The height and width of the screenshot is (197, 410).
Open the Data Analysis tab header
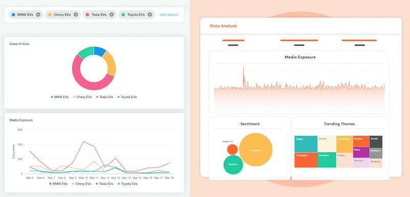223,26
